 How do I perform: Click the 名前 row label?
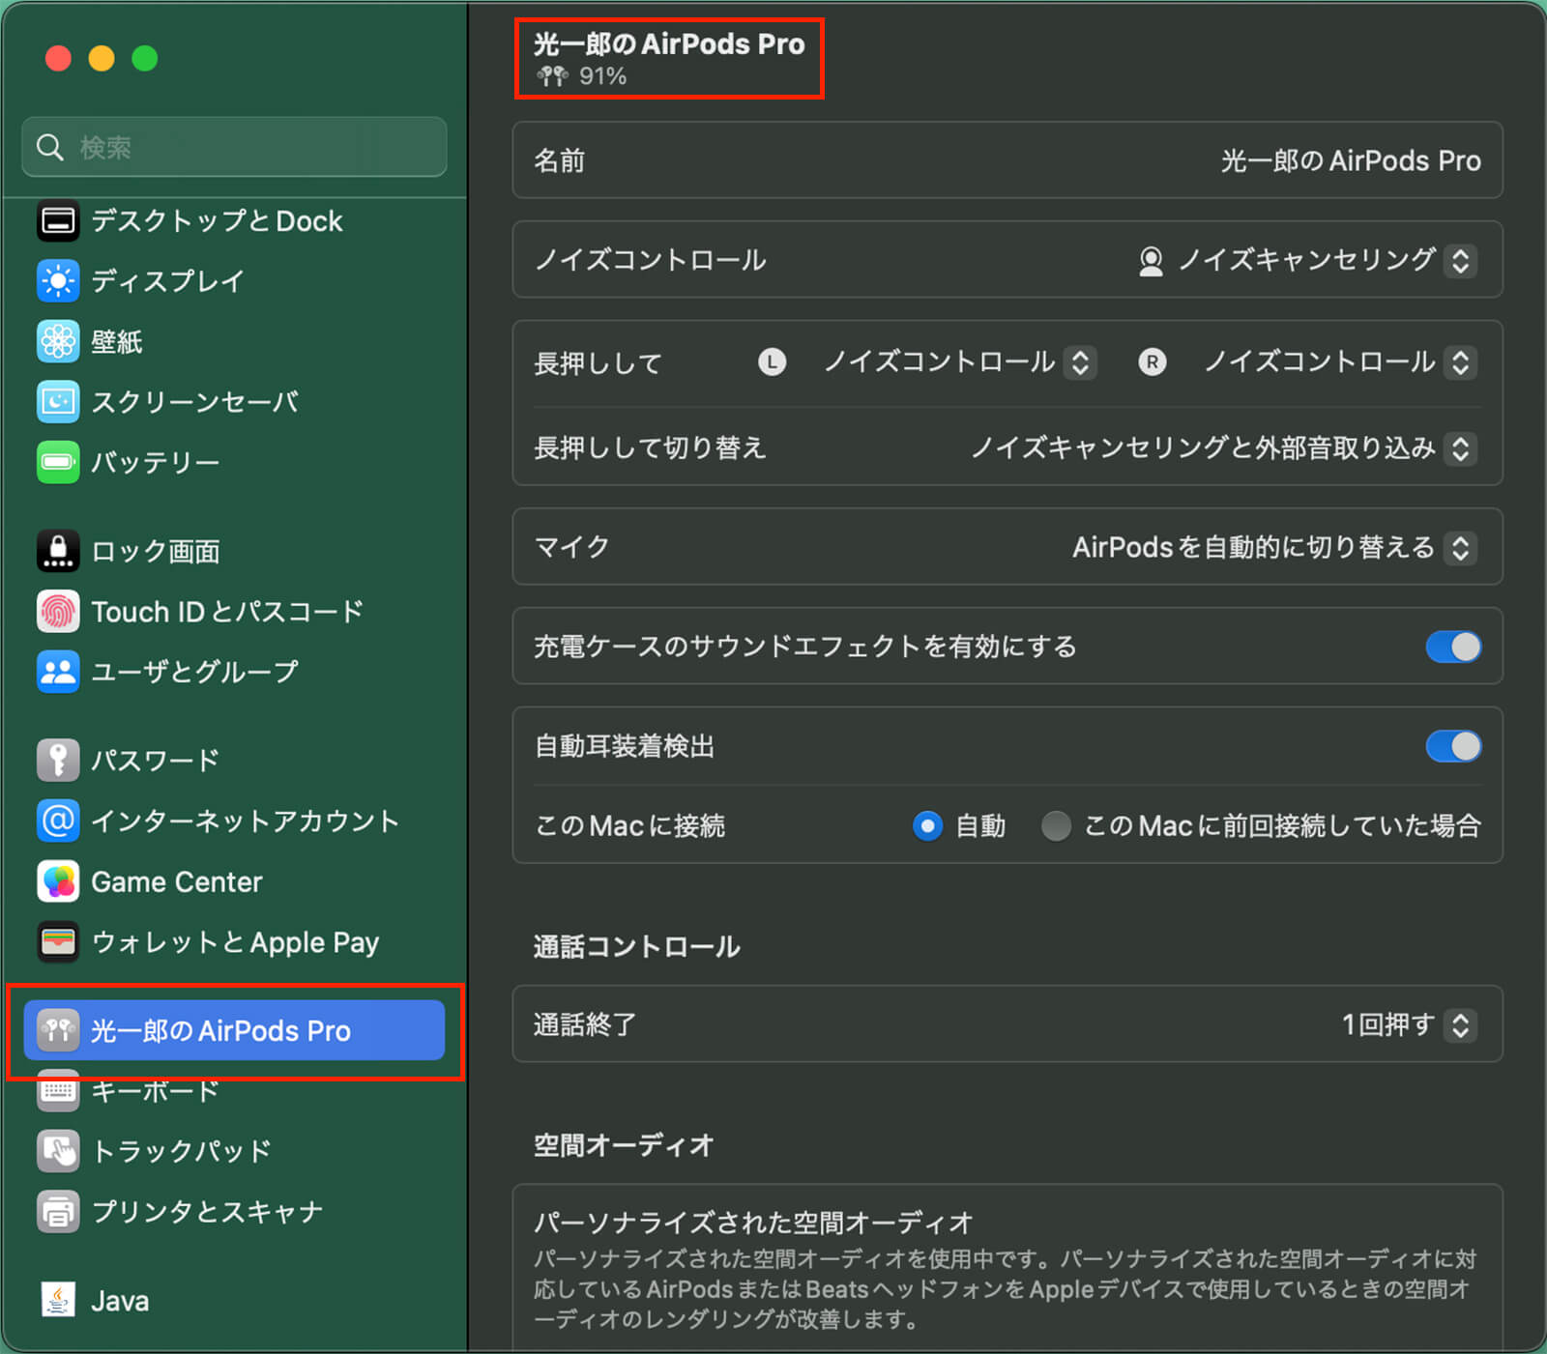click(x=560, y=160)
